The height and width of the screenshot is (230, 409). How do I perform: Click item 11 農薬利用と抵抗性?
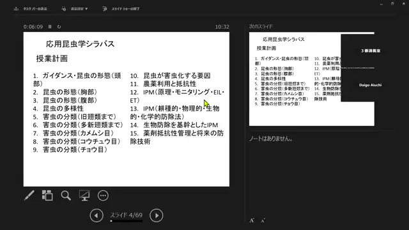pyautogui.click(x=164, y=84)
